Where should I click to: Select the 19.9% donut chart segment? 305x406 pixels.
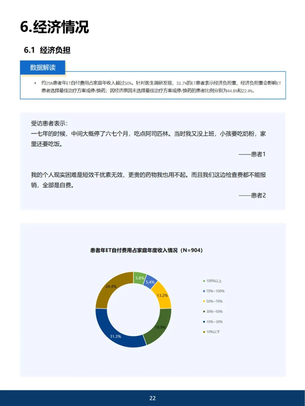tap(160, 327)
